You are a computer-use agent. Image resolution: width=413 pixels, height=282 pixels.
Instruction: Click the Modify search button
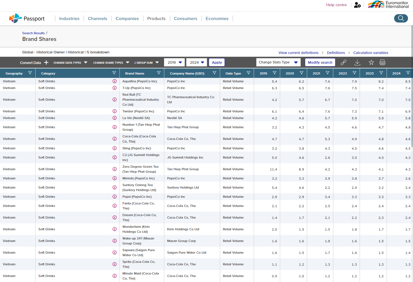(320, 62)
